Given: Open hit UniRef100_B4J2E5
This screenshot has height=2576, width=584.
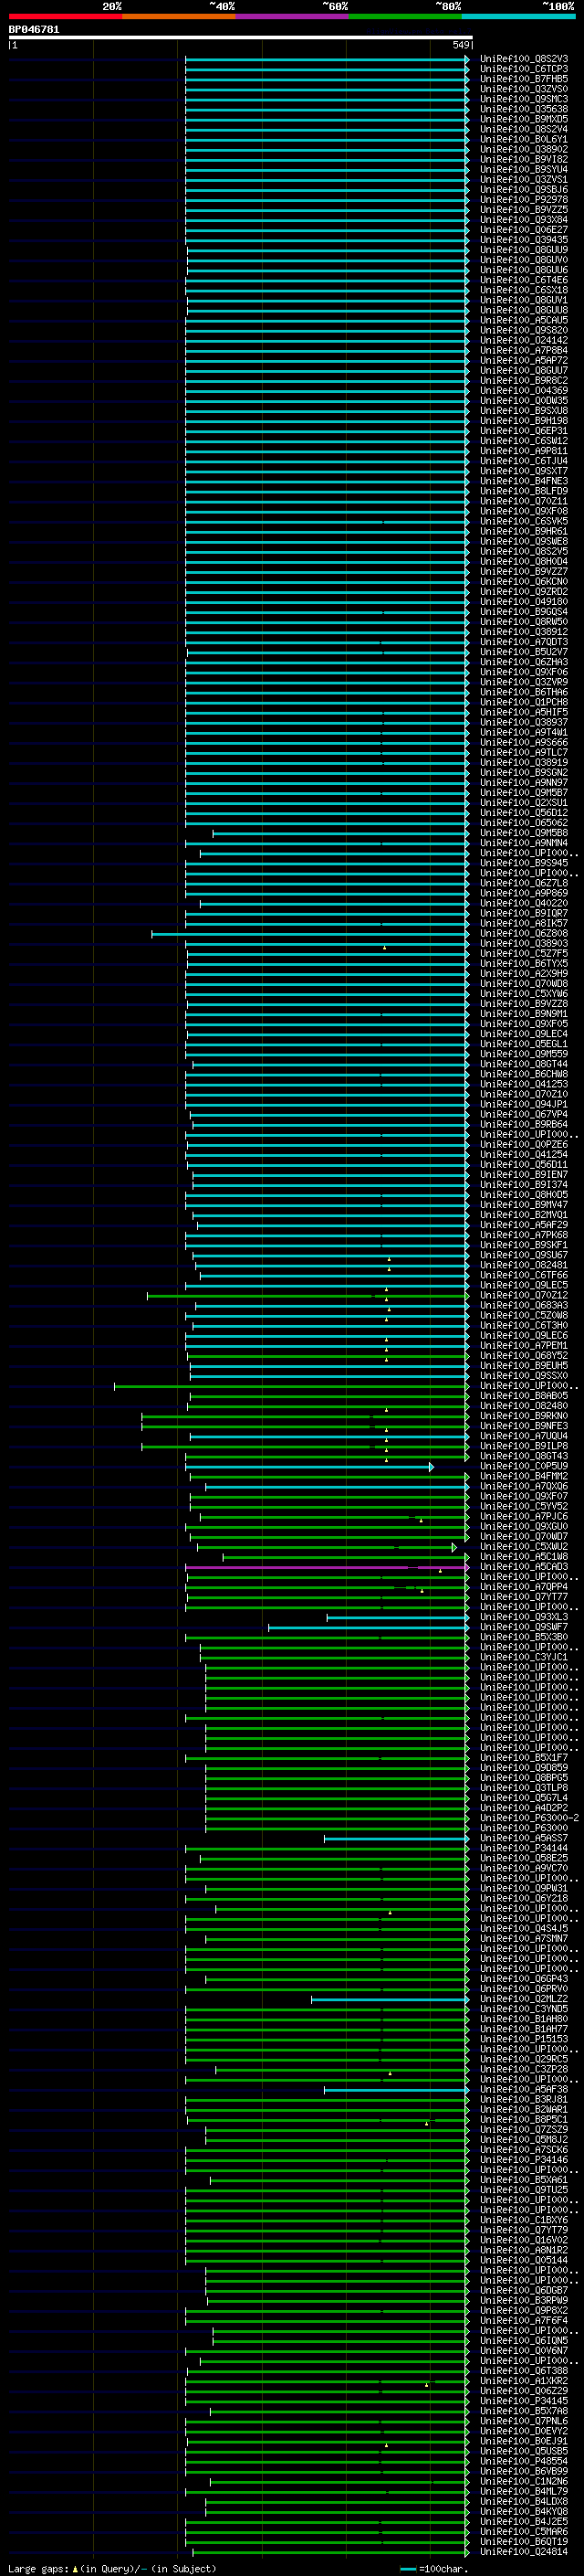Looking at the screenshot, I should tap(524, 2523).
